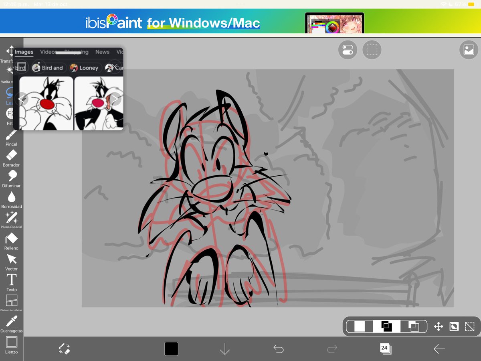Switch to the News tab
The image size is (481, 361).
point(102,52)
